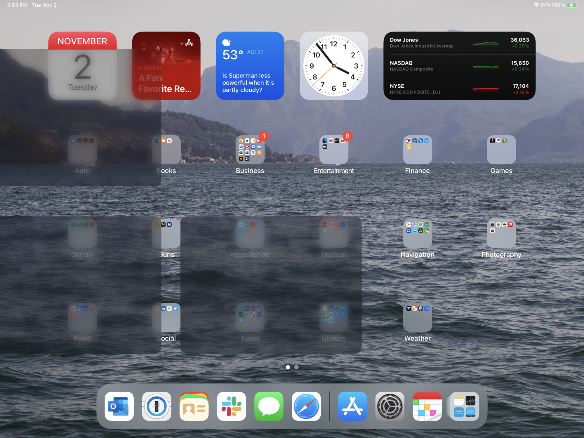Open the Fantastical calendar app
Viewport: 584px width, 438px height.
pyautogui.click(x=427, y=406)
